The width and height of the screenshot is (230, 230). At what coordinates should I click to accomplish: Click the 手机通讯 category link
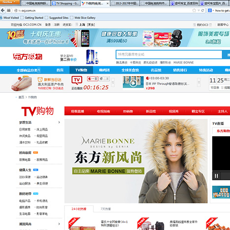coord(42,201)
